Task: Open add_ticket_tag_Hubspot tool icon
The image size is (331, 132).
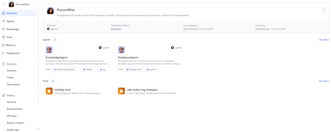Action: click(x=121, y=91)
